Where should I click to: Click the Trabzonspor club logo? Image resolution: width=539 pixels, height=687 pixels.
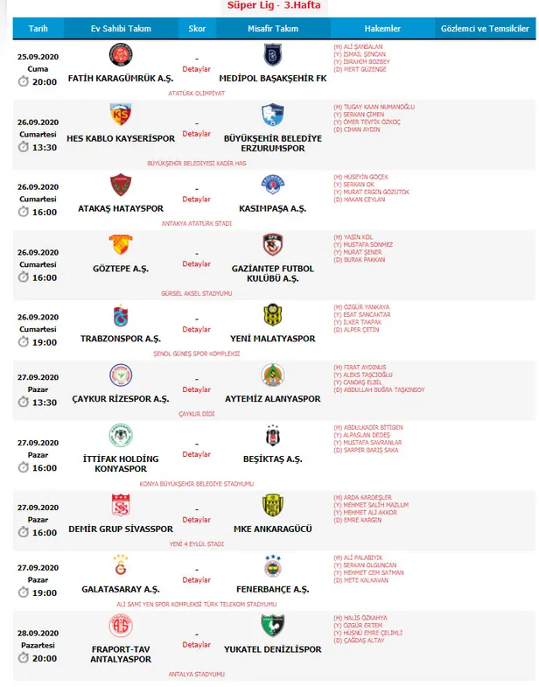pos(121,316)
